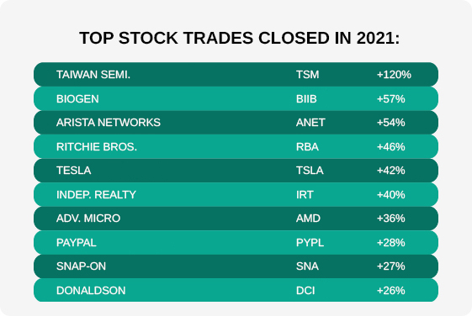Screen dimensions: 472x316
Task: Click the IRT ticker symbol
Action: [x=305, y=195]
